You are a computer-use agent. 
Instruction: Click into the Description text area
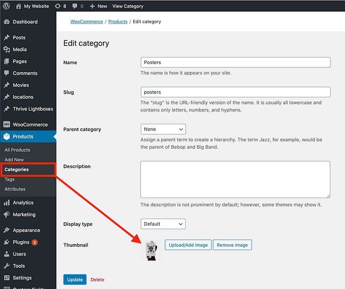235,180
